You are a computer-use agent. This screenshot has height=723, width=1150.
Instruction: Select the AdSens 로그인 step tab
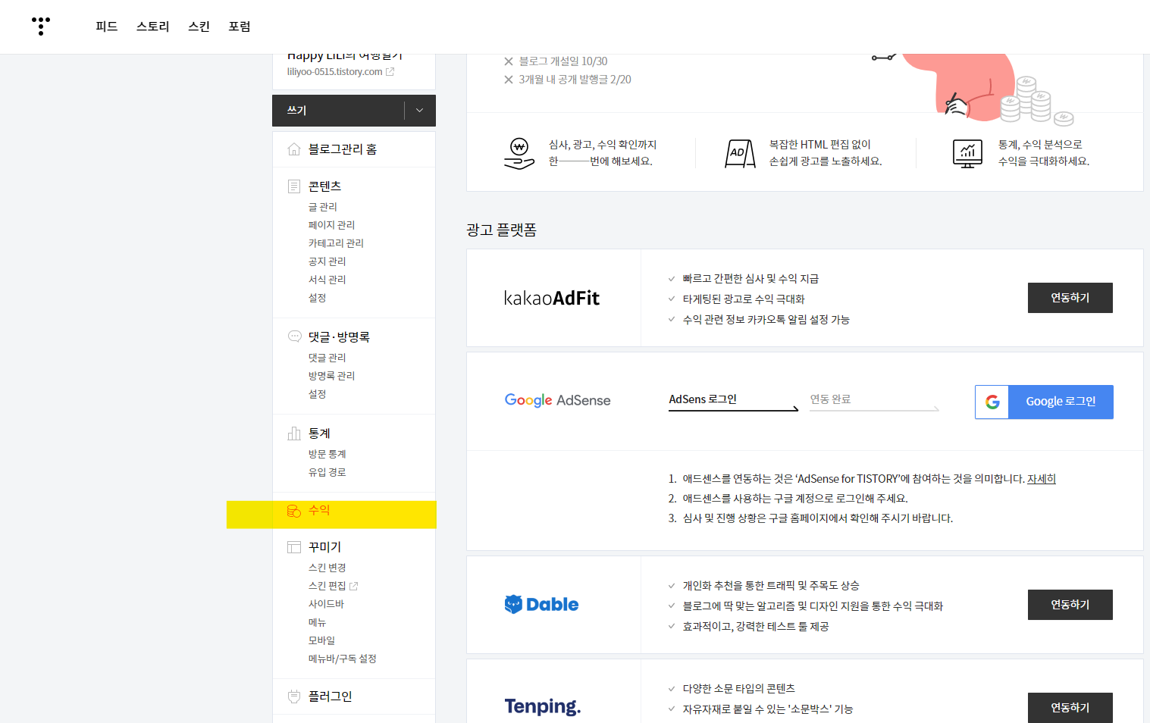[733, 401]
